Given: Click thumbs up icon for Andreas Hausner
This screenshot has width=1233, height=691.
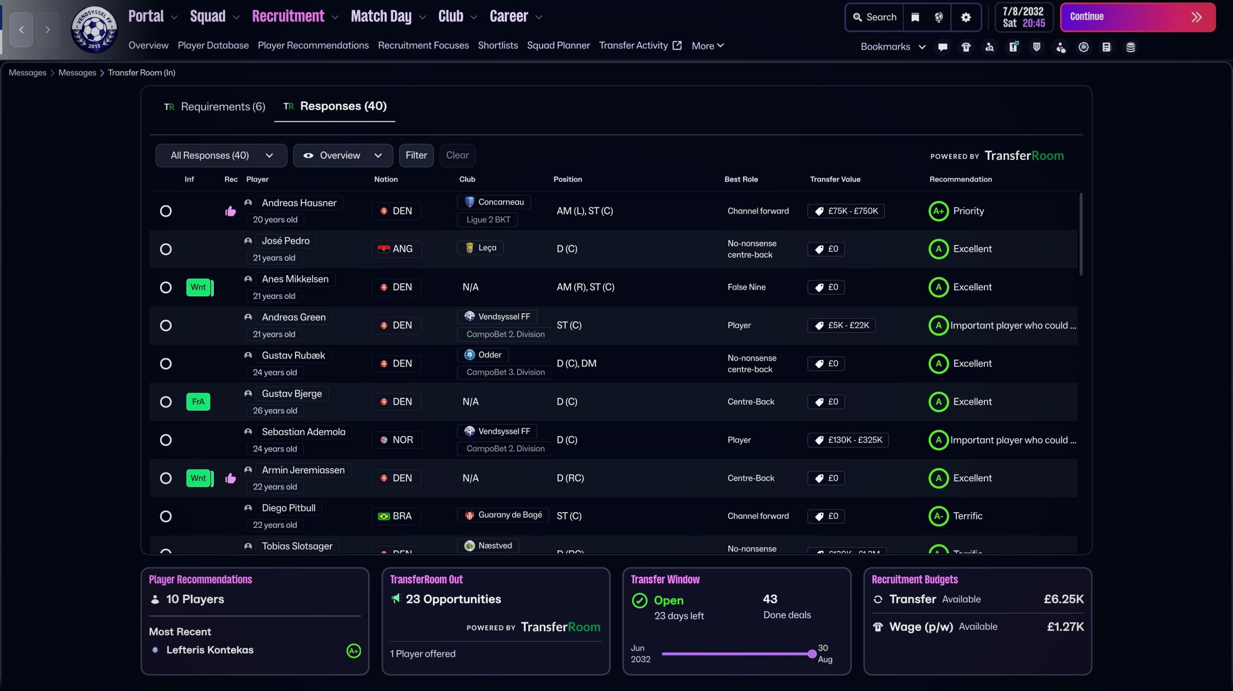Looking at the screenshot, I should point(230,211).
